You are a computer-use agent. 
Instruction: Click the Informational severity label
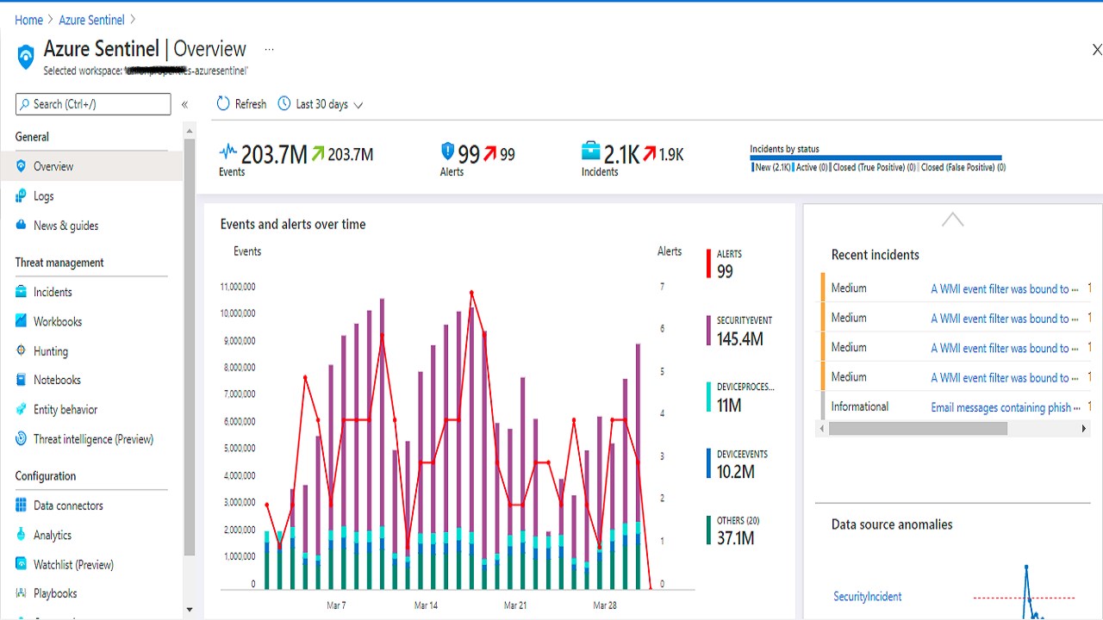tap(860, 406)
